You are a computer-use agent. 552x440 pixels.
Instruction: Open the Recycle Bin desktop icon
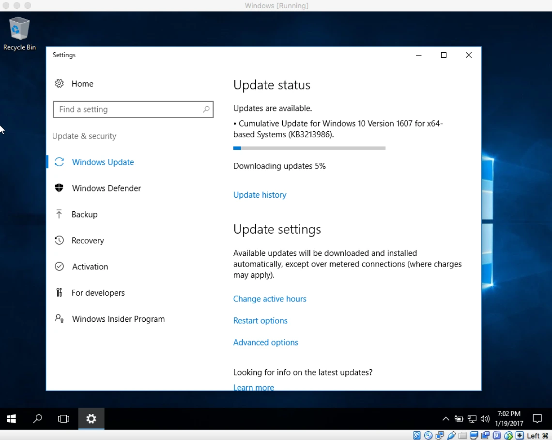pos(19,34)
